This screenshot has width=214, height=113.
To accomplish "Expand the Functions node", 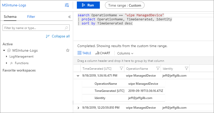I will coord(7,63).
